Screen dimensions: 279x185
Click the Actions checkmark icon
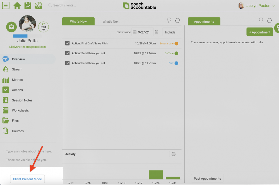[x=6, y=90]
